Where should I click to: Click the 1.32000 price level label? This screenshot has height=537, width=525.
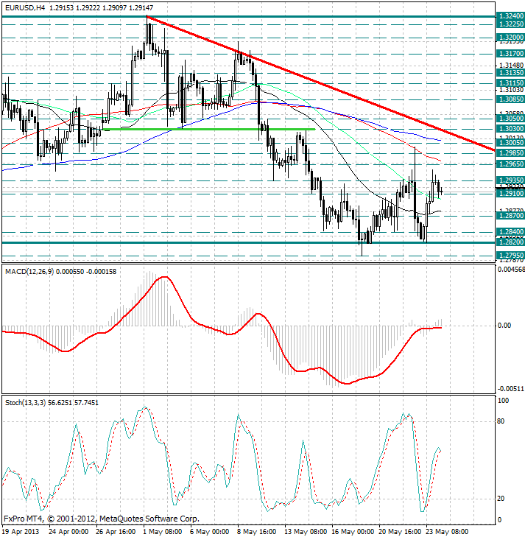(510, 38)
